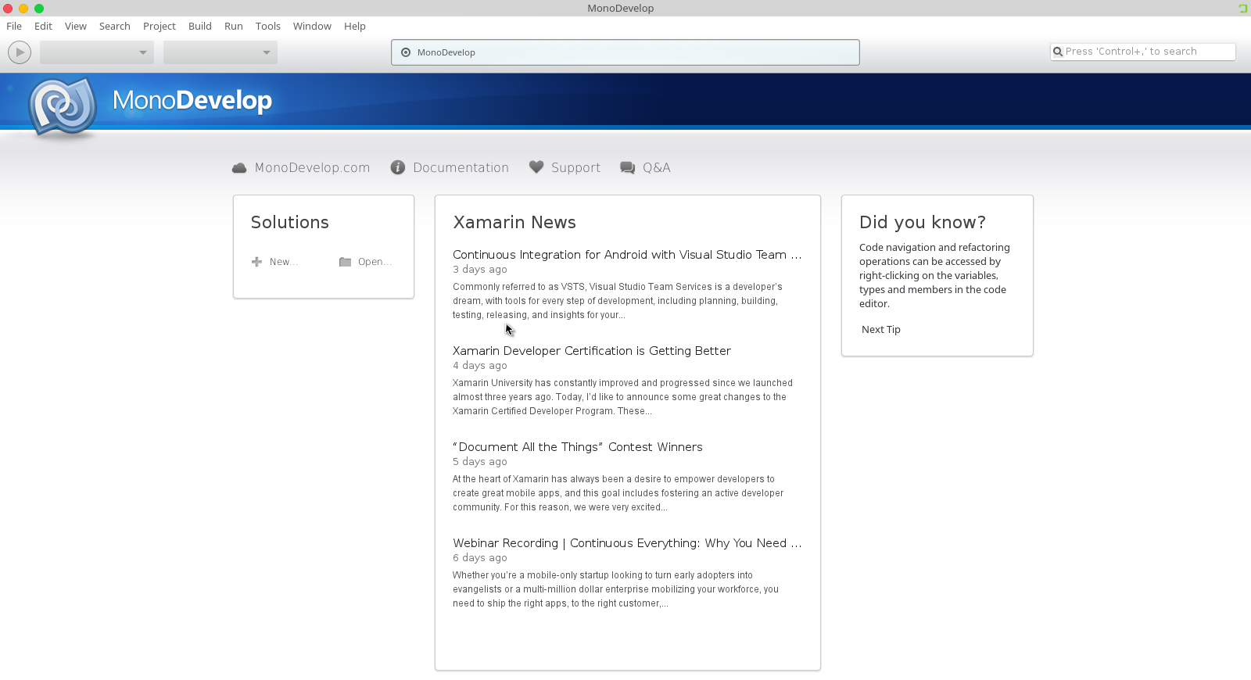Click the green fullscreen icon at top-right corner
Viewport: 1251px width, 680px height.
click(1242, 9)
